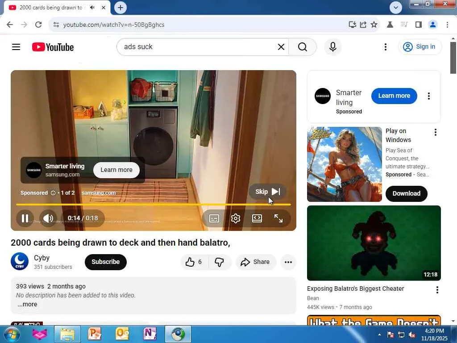Image resolution: width=457 pixels, height=343 pixels.
Task: Switch to theater mode in the player
Action: pos(257,218)
